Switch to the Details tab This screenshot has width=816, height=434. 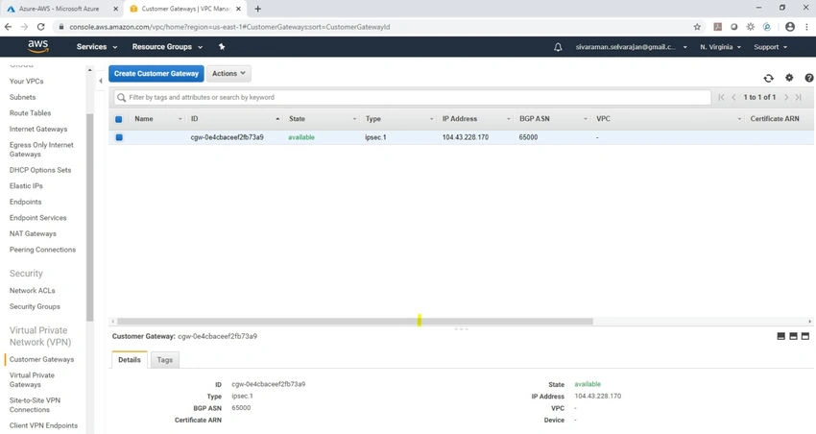tap(129, 359)
